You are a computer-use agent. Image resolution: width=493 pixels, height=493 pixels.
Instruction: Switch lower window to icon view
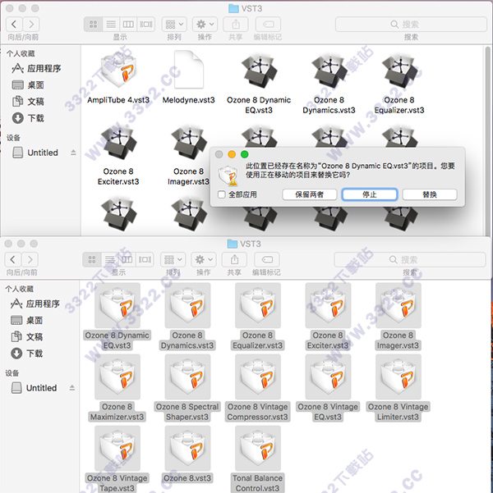tap(92, 260)
